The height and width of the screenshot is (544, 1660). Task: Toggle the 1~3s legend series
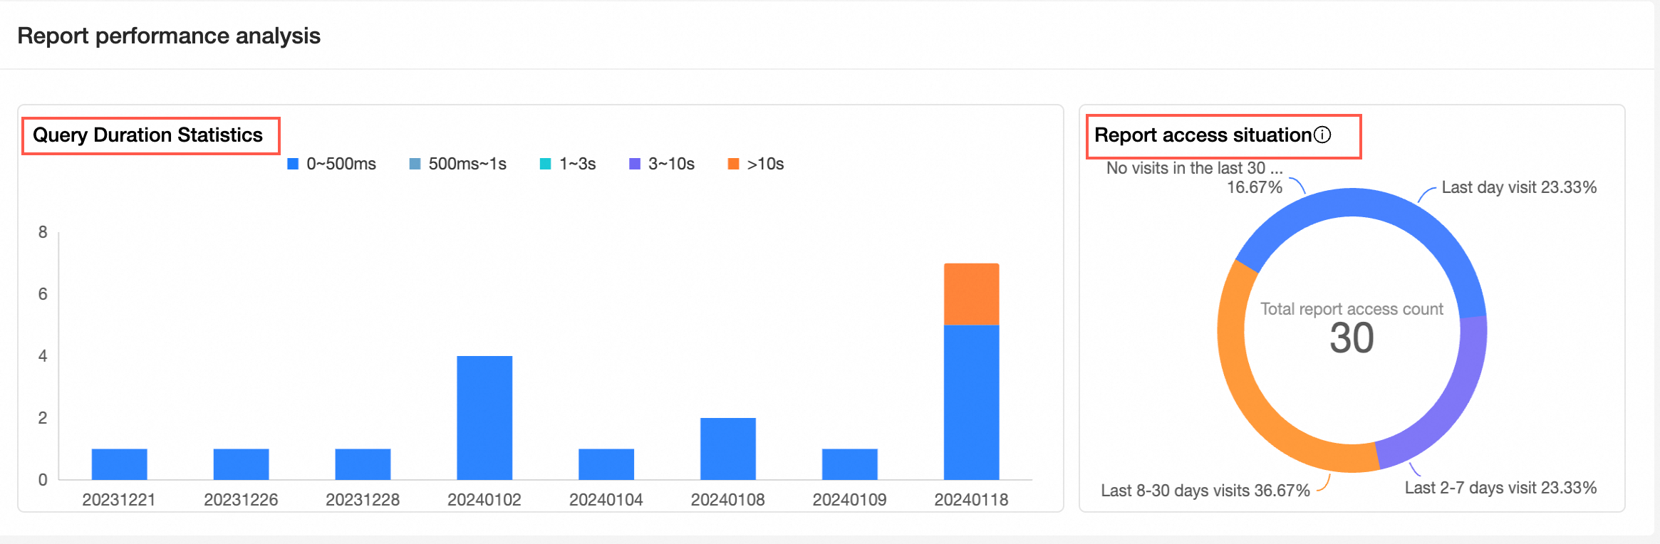pyautogui.click(x=568, y=164)
